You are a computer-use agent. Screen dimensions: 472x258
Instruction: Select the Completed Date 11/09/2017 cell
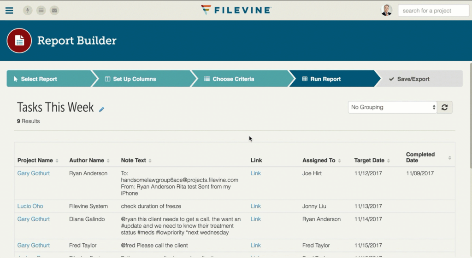420,173
